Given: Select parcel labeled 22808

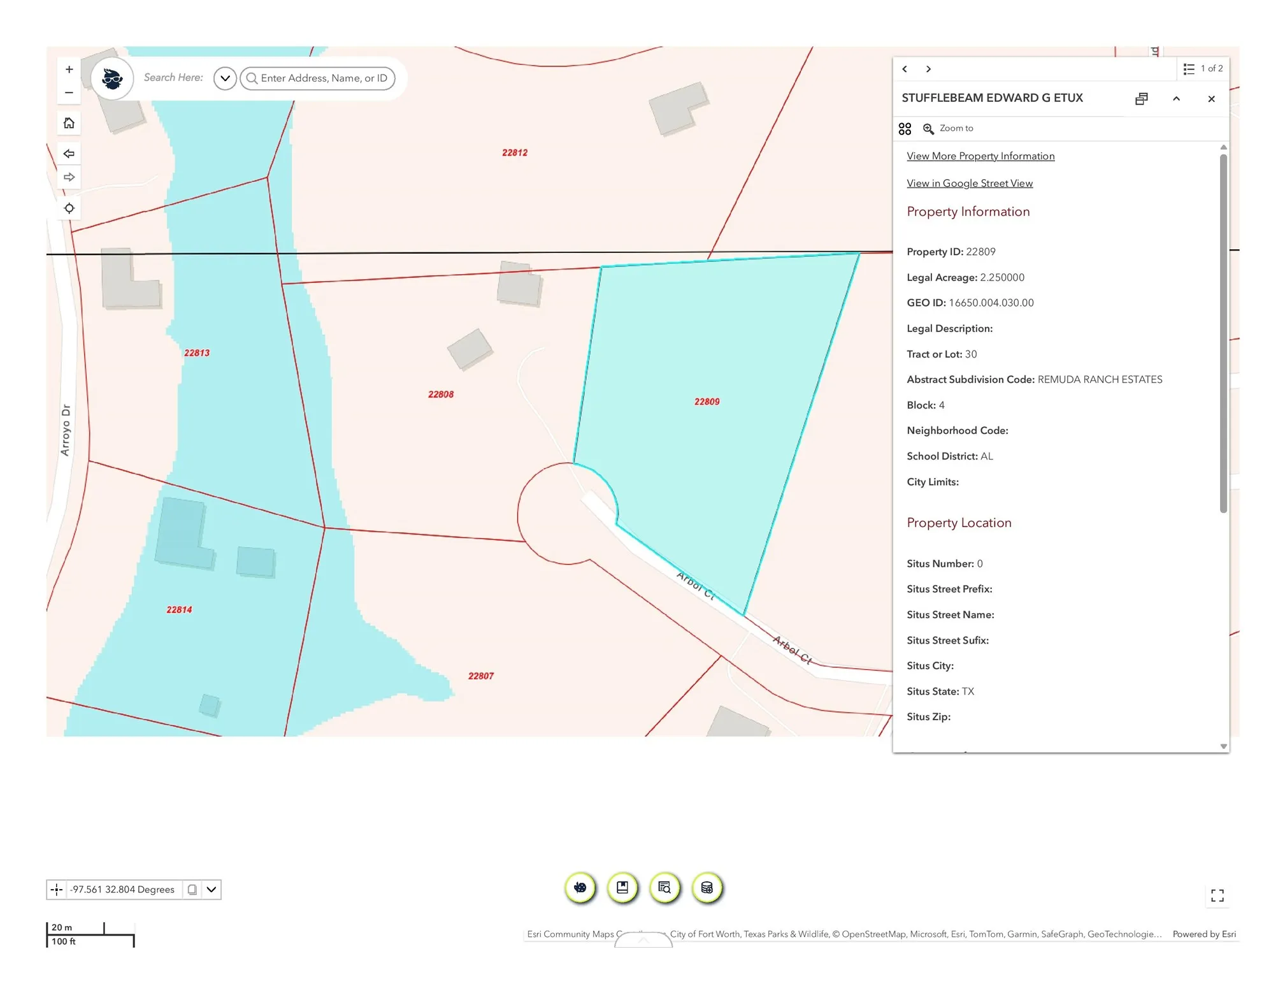Looking at the screenshot, I should pos(441,395).
